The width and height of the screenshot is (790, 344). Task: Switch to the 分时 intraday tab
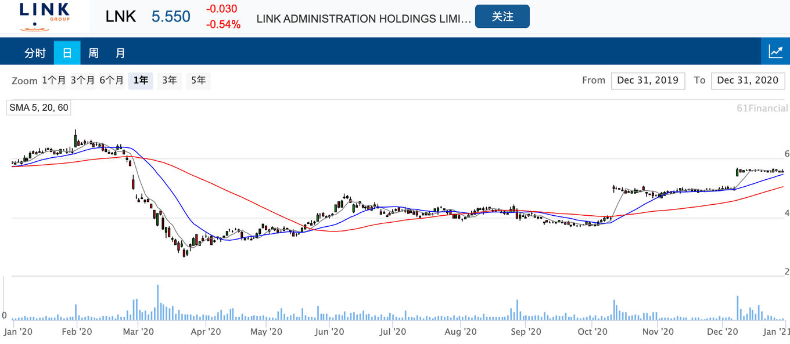[35, 53]
